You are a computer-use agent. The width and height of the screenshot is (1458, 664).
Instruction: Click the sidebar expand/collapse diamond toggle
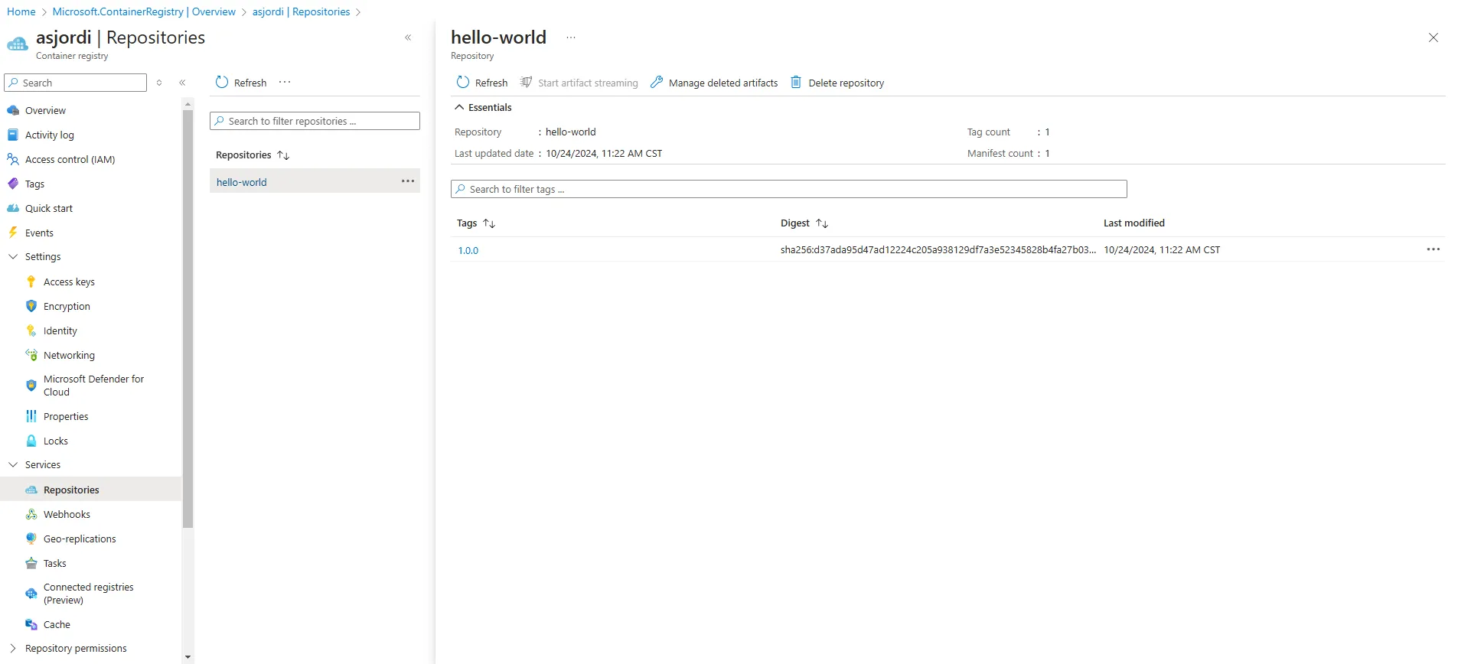point(159,83)
